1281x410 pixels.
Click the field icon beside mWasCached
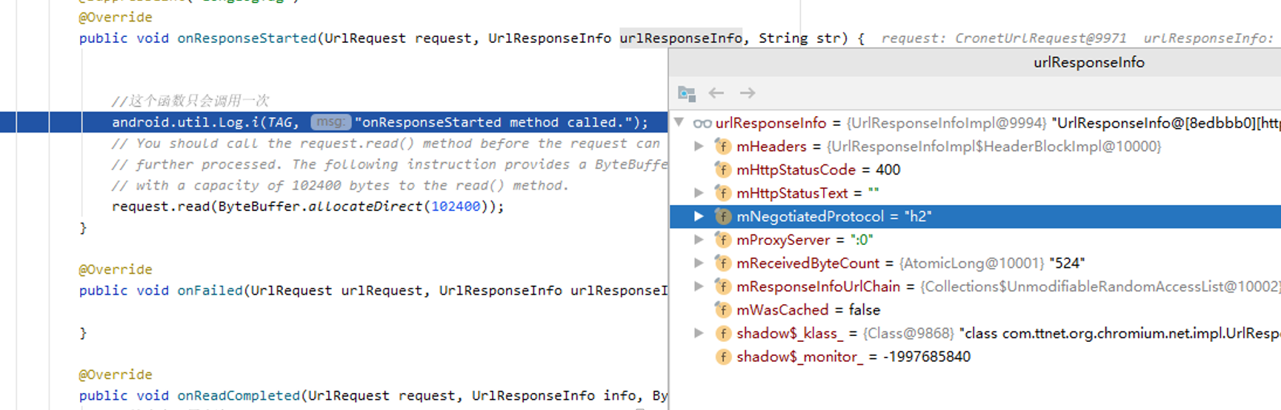pos(723,310)
